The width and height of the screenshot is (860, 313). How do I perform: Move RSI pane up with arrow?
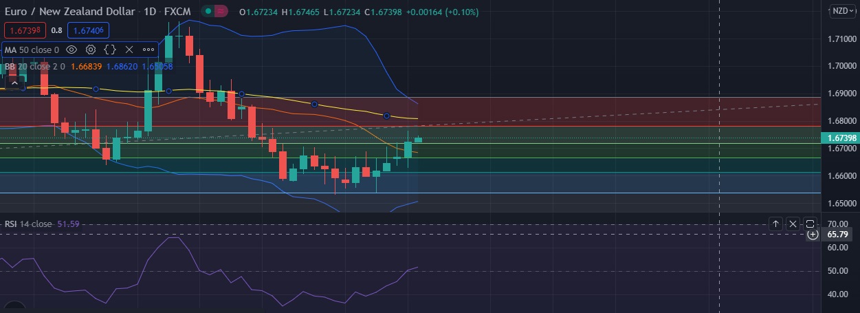coord(775,224)
